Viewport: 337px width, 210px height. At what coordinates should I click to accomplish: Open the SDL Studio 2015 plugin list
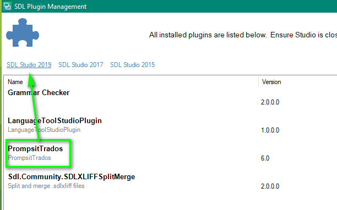132,65
